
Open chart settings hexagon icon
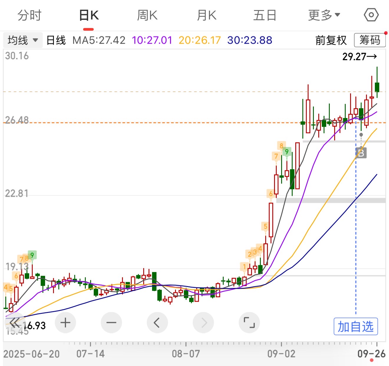[371, 15]
